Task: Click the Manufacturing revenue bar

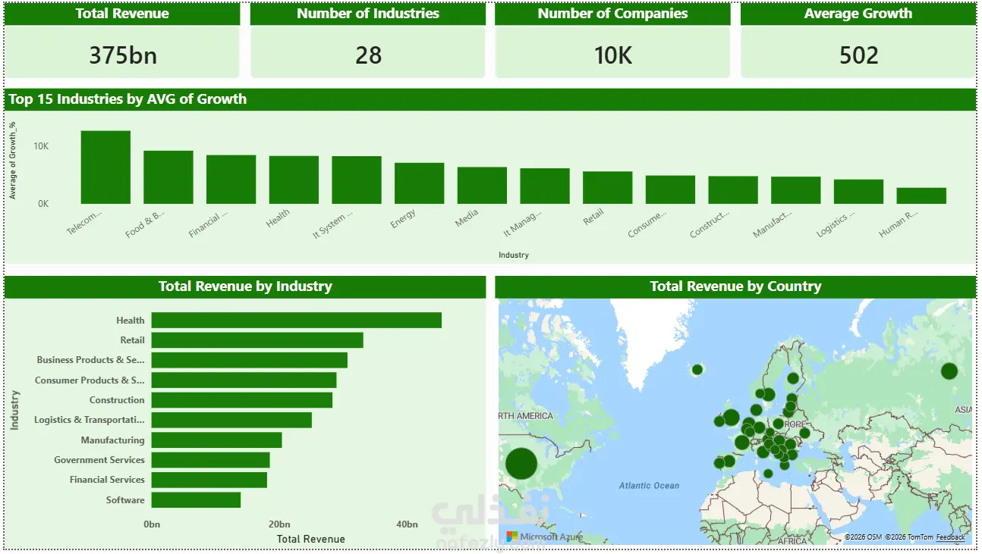Action: 217,440
